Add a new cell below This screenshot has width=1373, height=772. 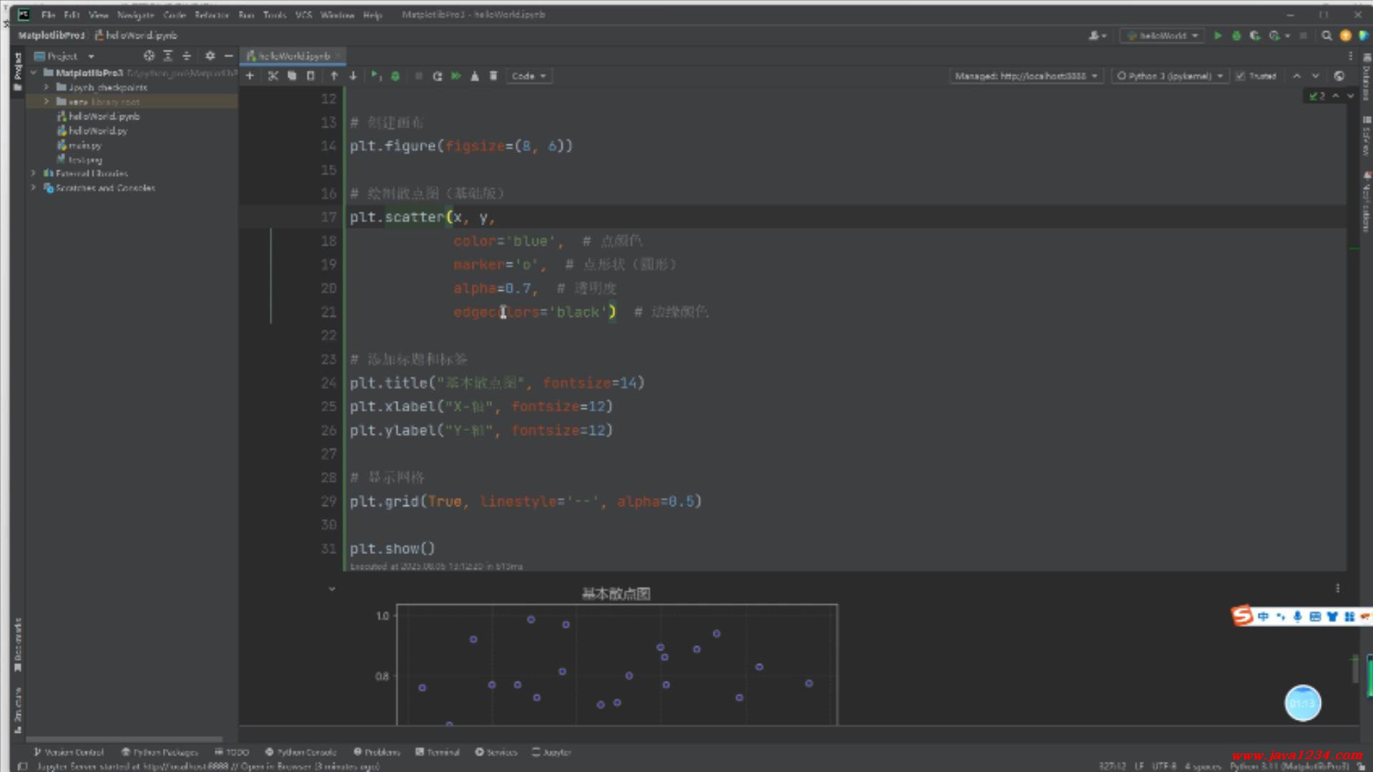tap(250, 76)
